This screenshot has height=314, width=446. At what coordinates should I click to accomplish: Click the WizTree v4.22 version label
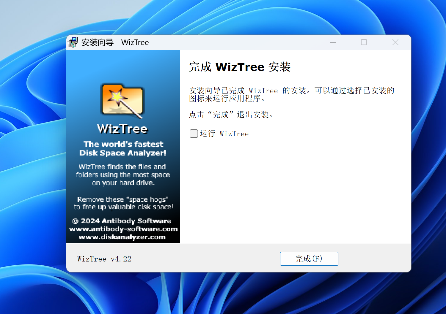tap(104, 259)
